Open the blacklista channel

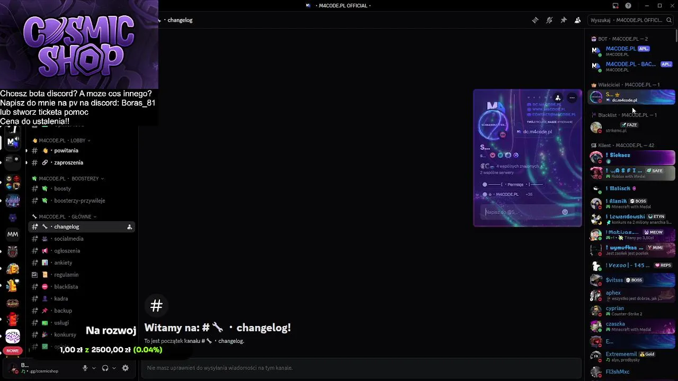click(x=82, y=287)
